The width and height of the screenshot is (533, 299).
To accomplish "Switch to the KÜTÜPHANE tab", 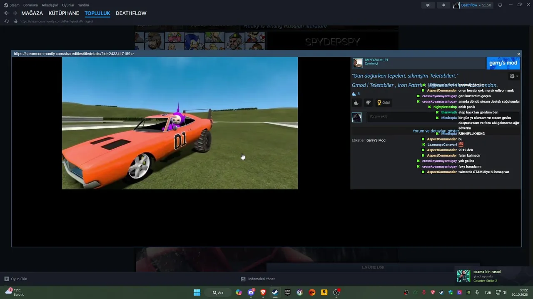I will tap(64, 13).
